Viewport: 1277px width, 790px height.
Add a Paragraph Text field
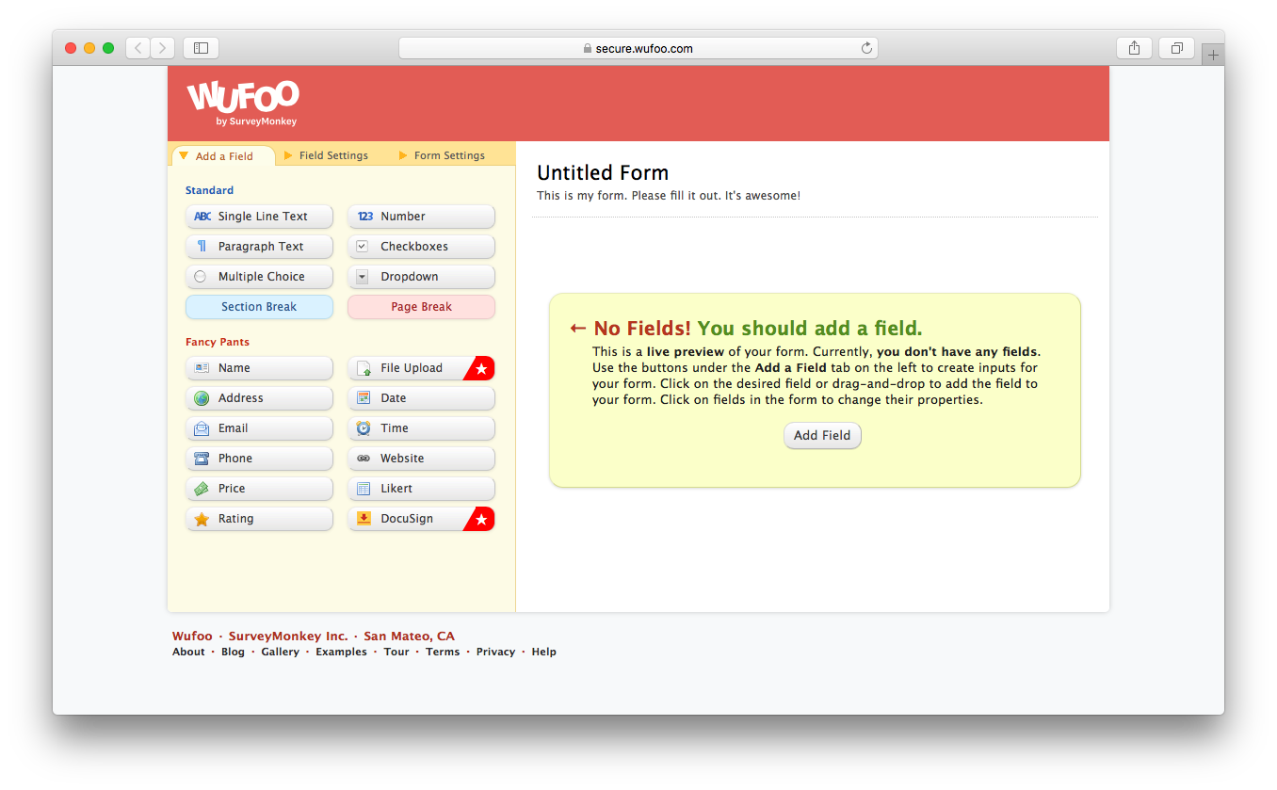259,247
